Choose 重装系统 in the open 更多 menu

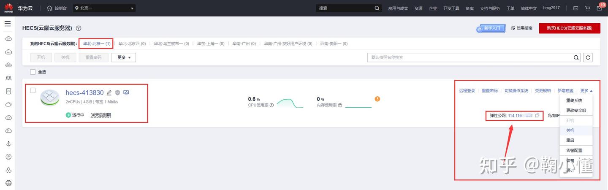[576, 100]
